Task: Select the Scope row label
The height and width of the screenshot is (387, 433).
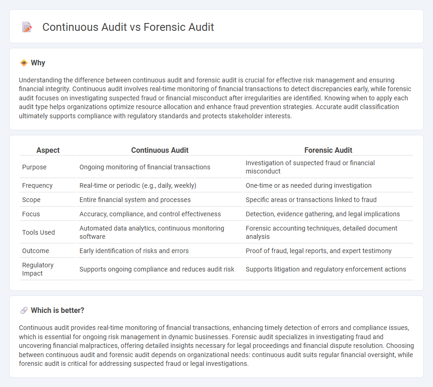Action: pos(31,200)
